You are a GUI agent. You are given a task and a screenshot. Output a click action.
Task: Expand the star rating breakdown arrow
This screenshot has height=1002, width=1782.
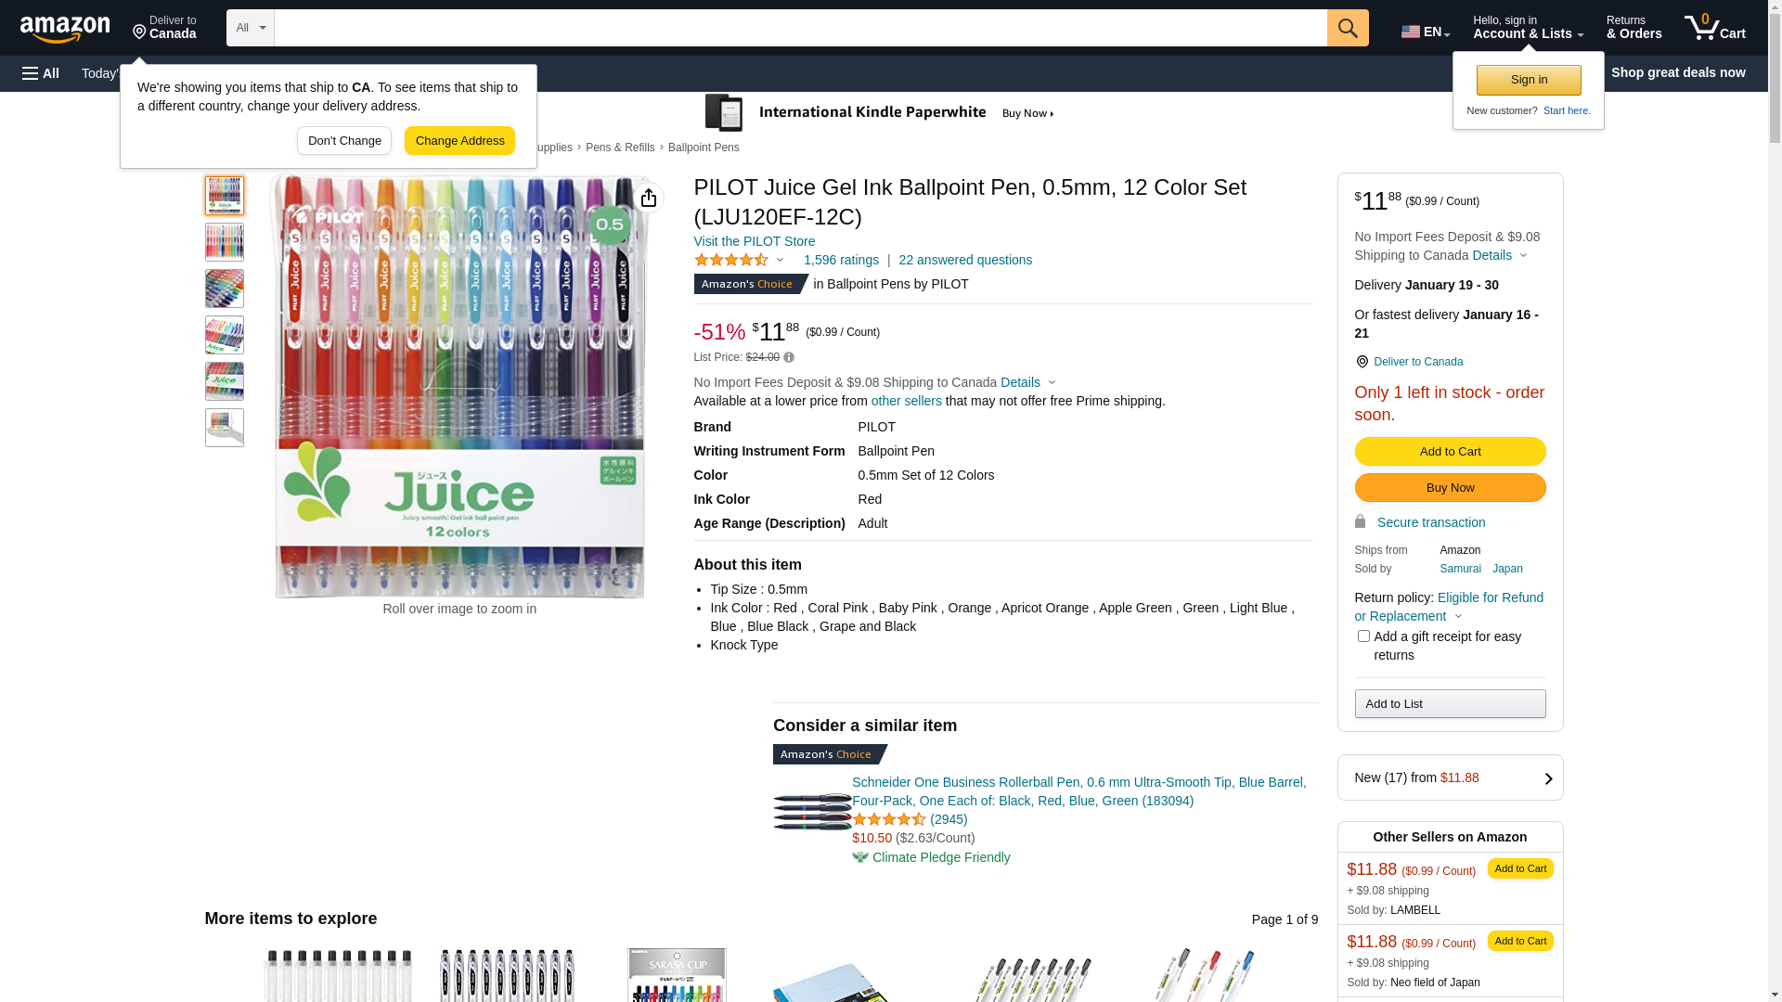click(780, 261)
